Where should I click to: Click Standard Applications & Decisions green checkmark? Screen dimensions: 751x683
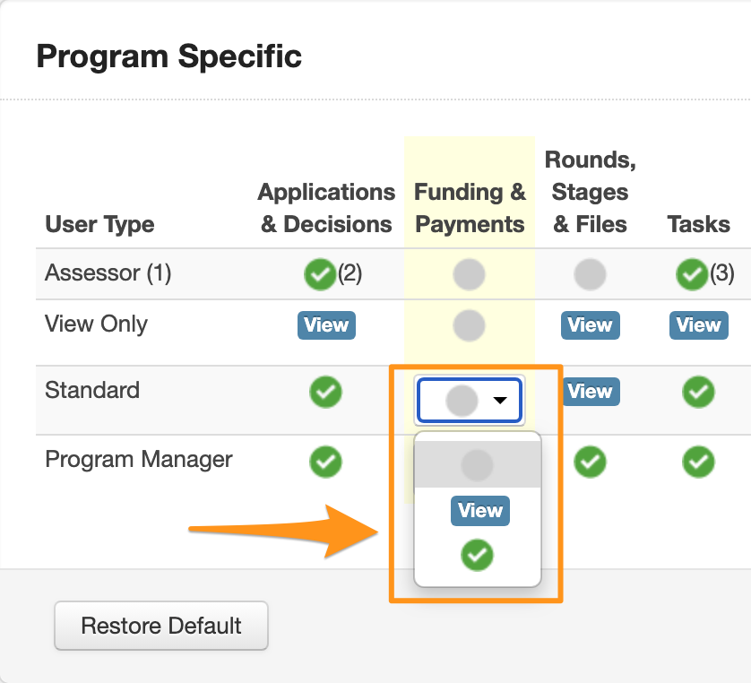325,392
